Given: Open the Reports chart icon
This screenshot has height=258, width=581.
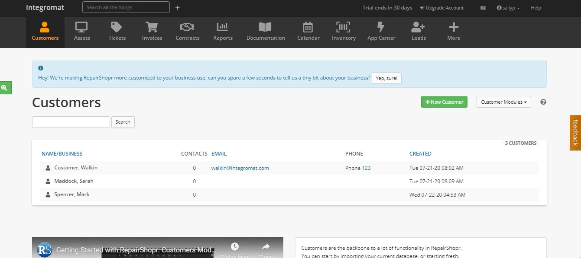Looking at the screenshot, I should point(222,27).
